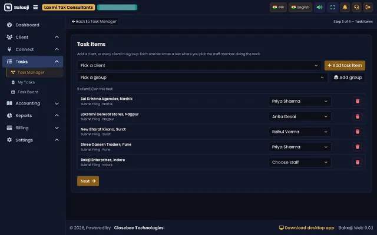This screenshot has width=377, height=235.
Task: Open the Accounting sidebar menu
Action: pyautogui.click(x=32, y=103)
